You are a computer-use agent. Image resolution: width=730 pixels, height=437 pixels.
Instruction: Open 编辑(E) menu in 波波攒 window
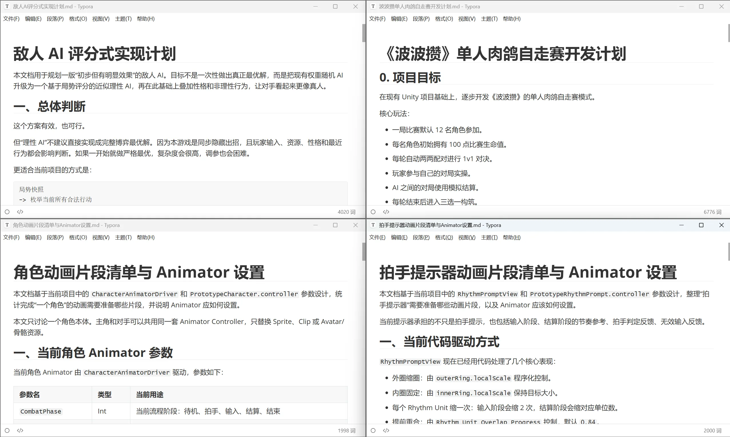(399, 19)
